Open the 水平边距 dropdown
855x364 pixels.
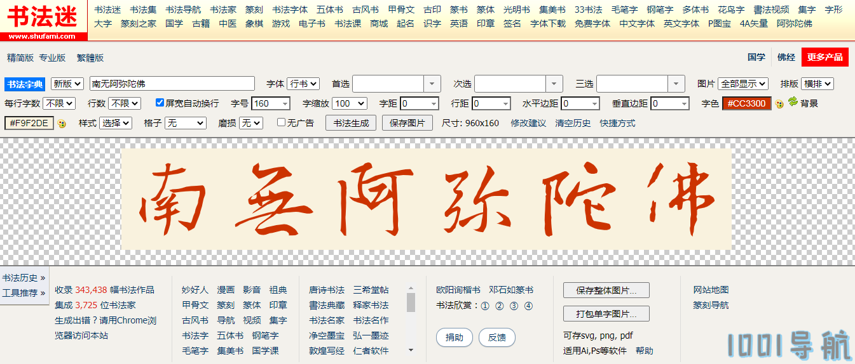click(580, 103)
